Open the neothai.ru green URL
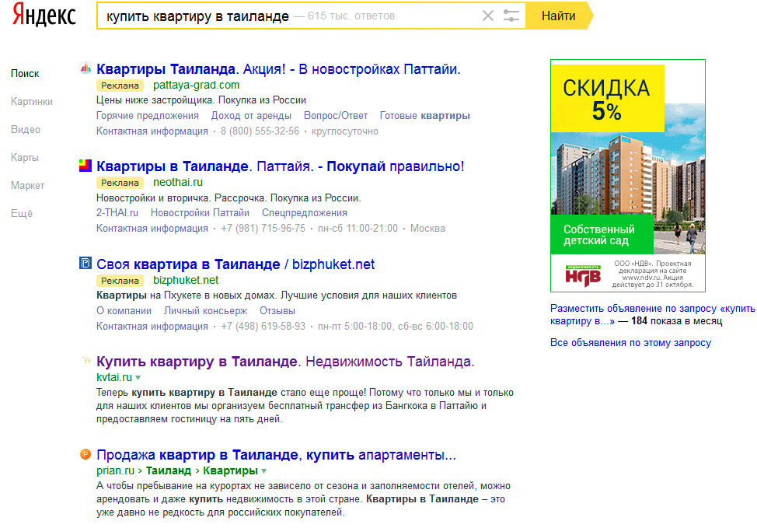This screenshot has width=757, height=528. [x=178, y=182]
